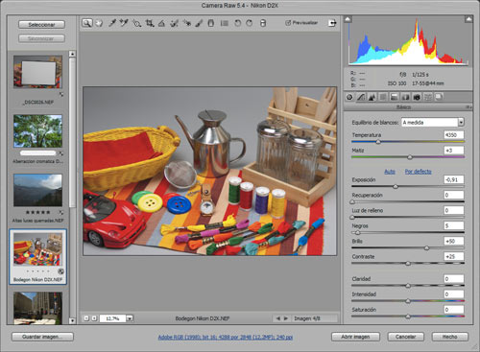
Task: Select the Aberracion cromatica tree thumbnail
Action: point(37,131)
